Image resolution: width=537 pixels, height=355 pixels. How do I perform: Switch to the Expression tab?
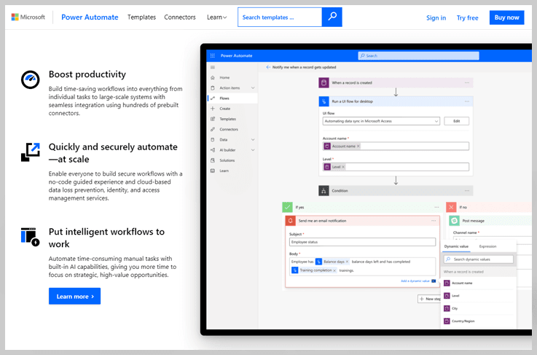tap(487, 246)
